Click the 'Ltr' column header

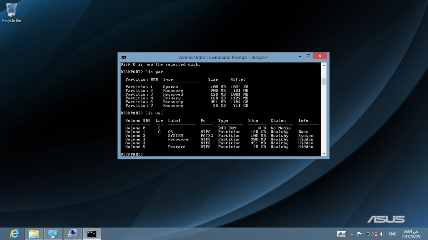coord(159,121)
